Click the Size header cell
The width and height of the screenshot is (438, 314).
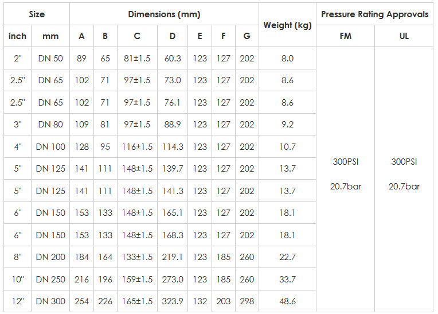click(37, 14)
